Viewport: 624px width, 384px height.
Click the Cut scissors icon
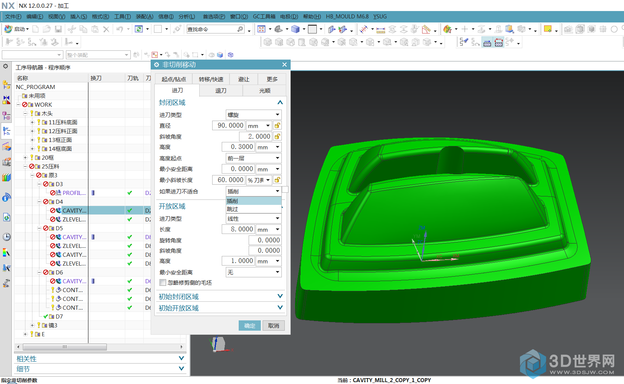coord(72,29)
